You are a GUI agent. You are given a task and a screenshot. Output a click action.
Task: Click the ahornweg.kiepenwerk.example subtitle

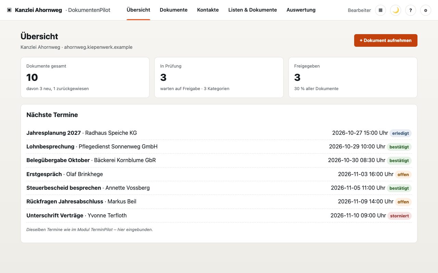pos(98,47)
